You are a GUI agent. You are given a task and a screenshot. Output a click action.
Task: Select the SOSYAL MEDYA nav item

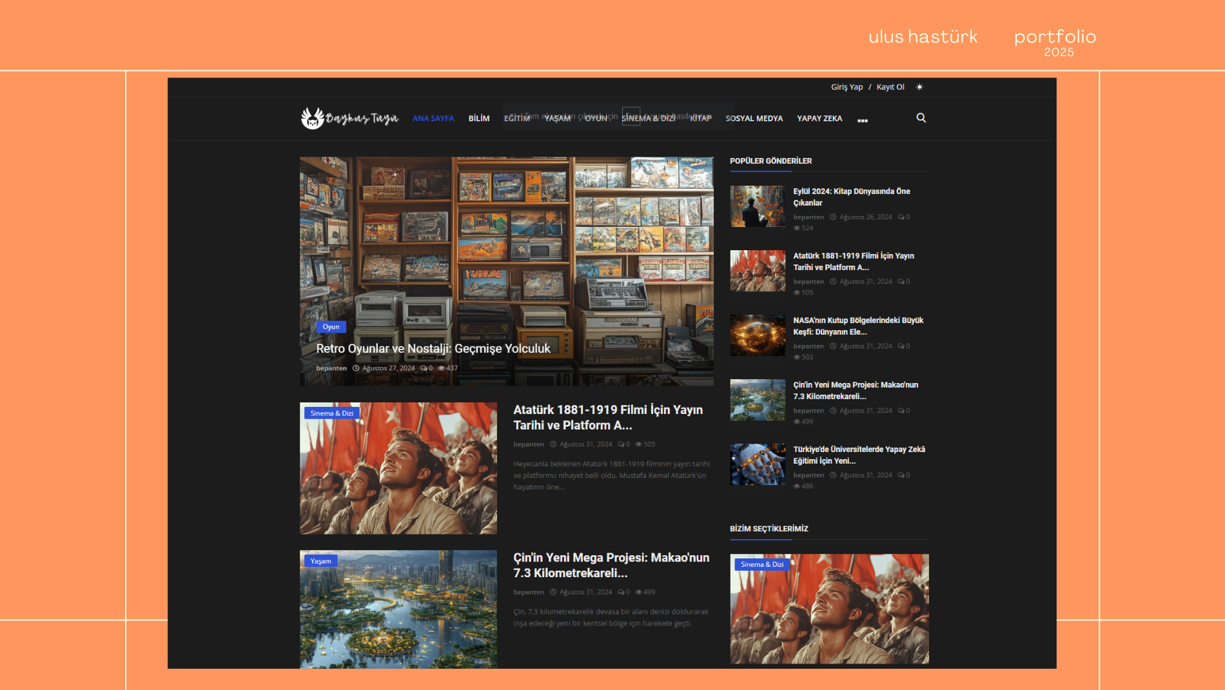point(754,119)
